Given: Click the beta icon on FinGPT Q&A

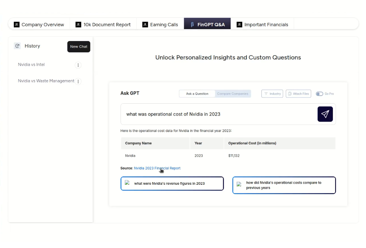Looking at the screenshot, I should pos(192,24).
